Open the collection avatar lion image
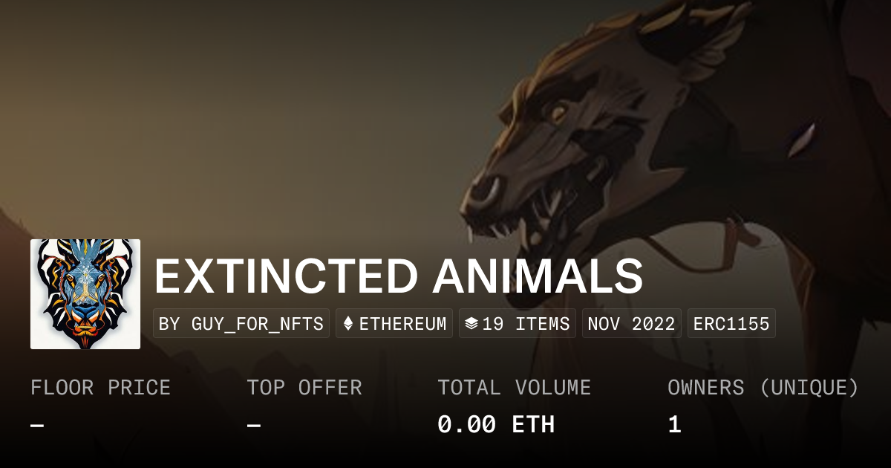Viewport: 891px width, 468px height. [x=85, y=294]
